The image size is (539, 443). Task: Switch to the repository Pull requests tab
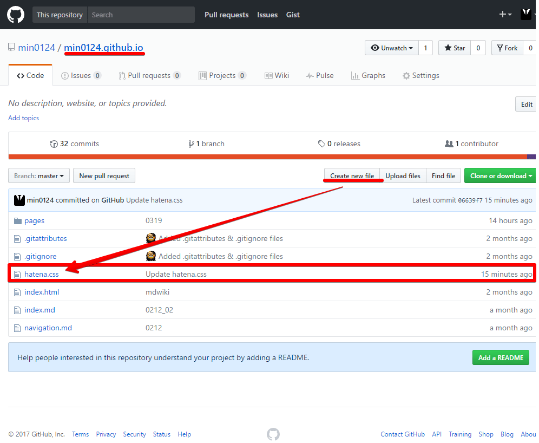[149, 75]
